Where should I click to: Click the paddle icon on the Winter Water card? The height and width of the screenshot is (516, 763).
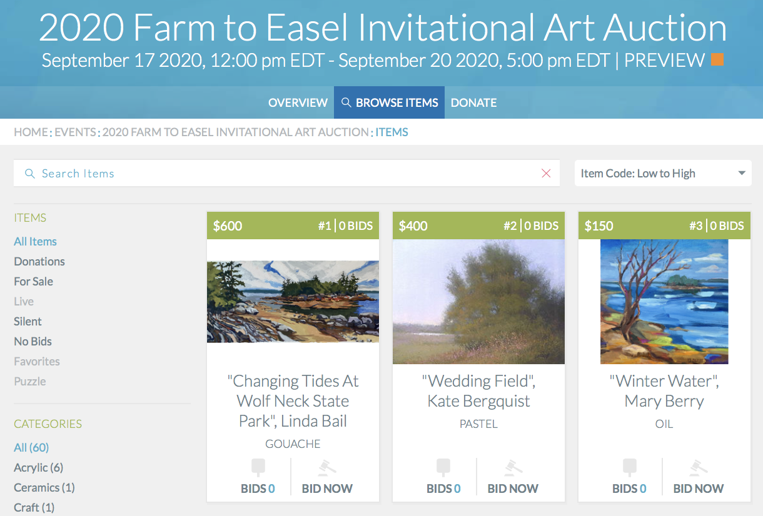click(x=629, y=468)
